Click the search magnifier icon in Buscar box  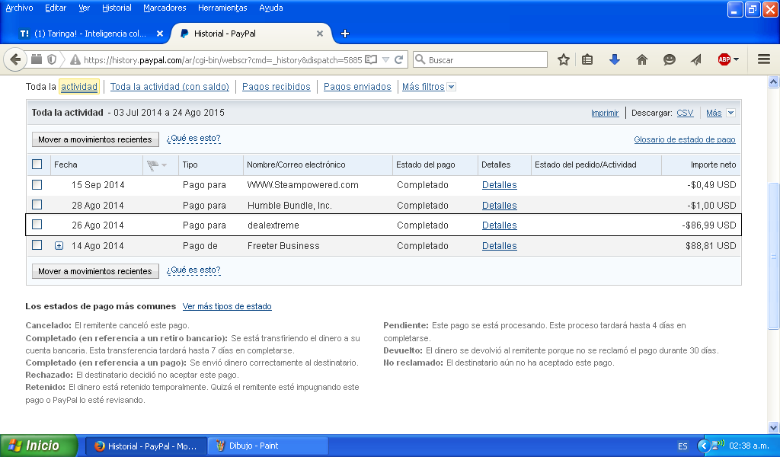pos(420,59)
